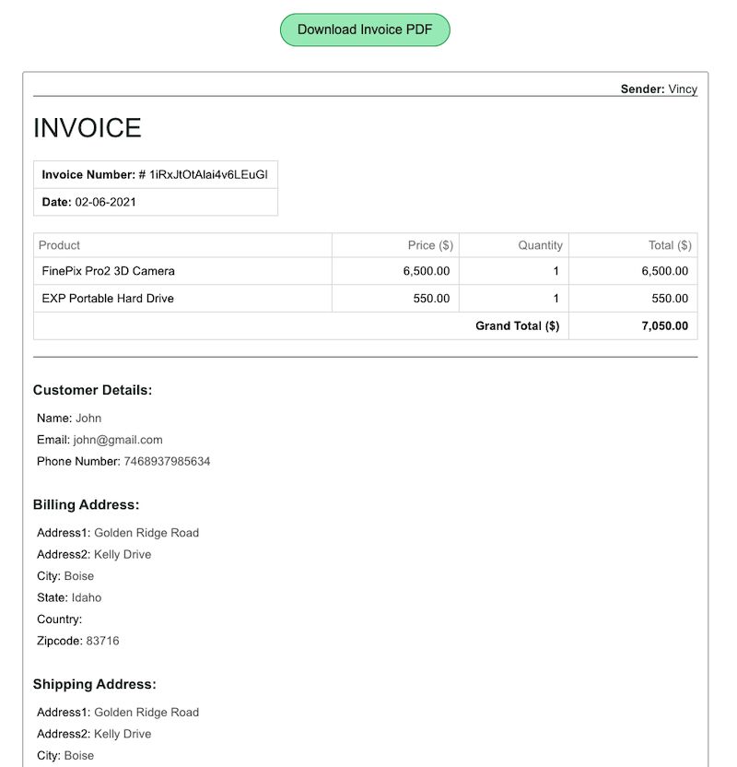This screenshot has width=737, height=767.
Task: Select the customer name John
Action: point(89,418)
